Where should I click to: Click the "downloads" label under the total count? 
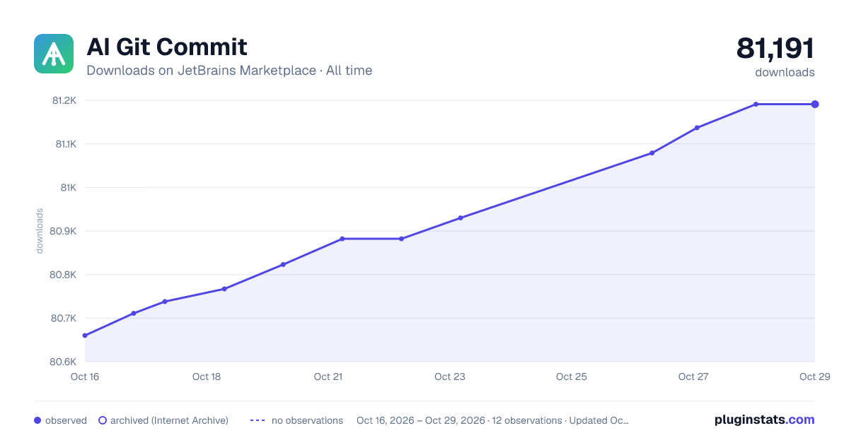click(785, 72)
